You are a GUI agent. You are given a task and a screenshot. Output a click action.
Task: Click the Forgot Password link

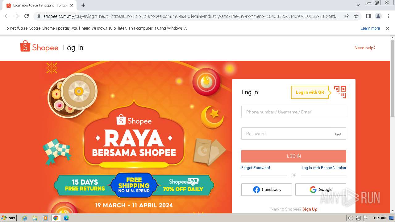point(256,168)
